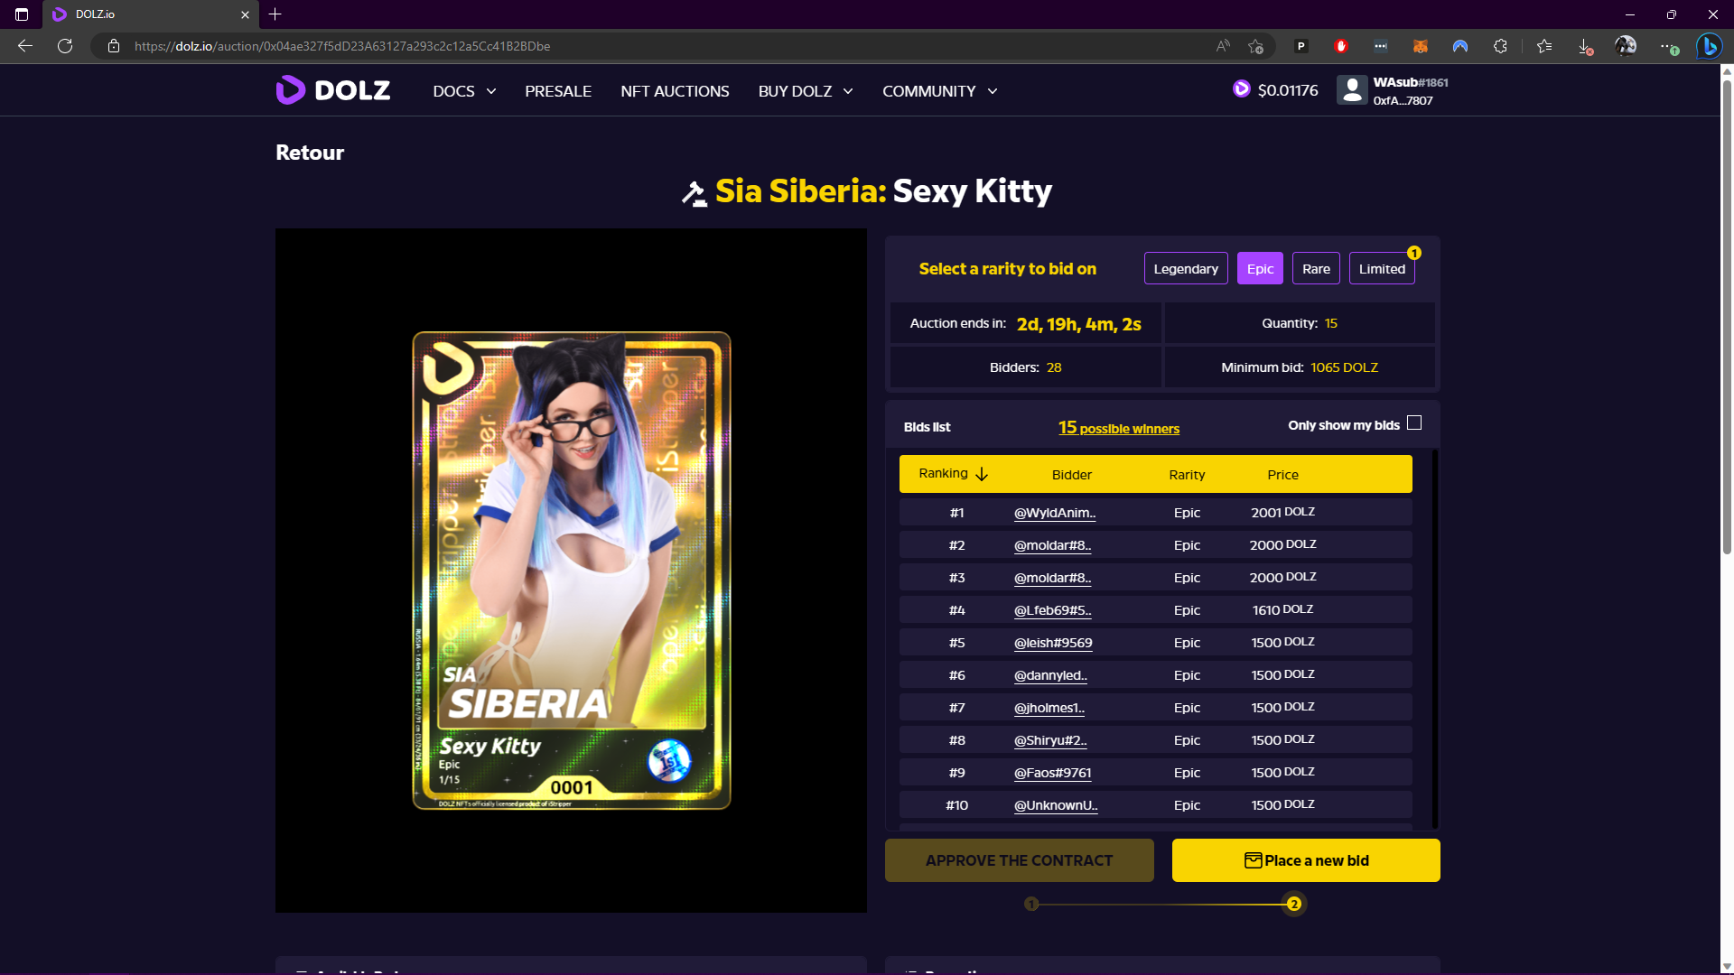Viewport: 1734px width, 975px height.
Task: Click the browser refresh icon
Action: [65, 46]
